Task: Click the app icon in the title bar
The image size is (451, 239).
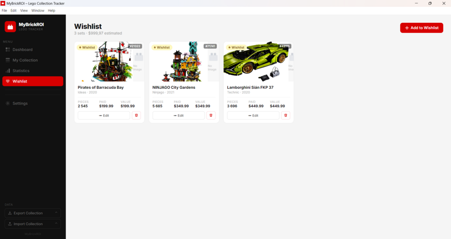Action: (3, 3)
